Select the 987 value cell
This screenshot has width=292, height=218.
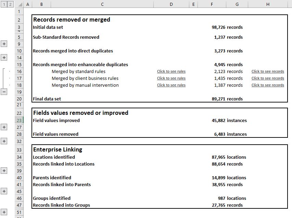coord(212,198)
